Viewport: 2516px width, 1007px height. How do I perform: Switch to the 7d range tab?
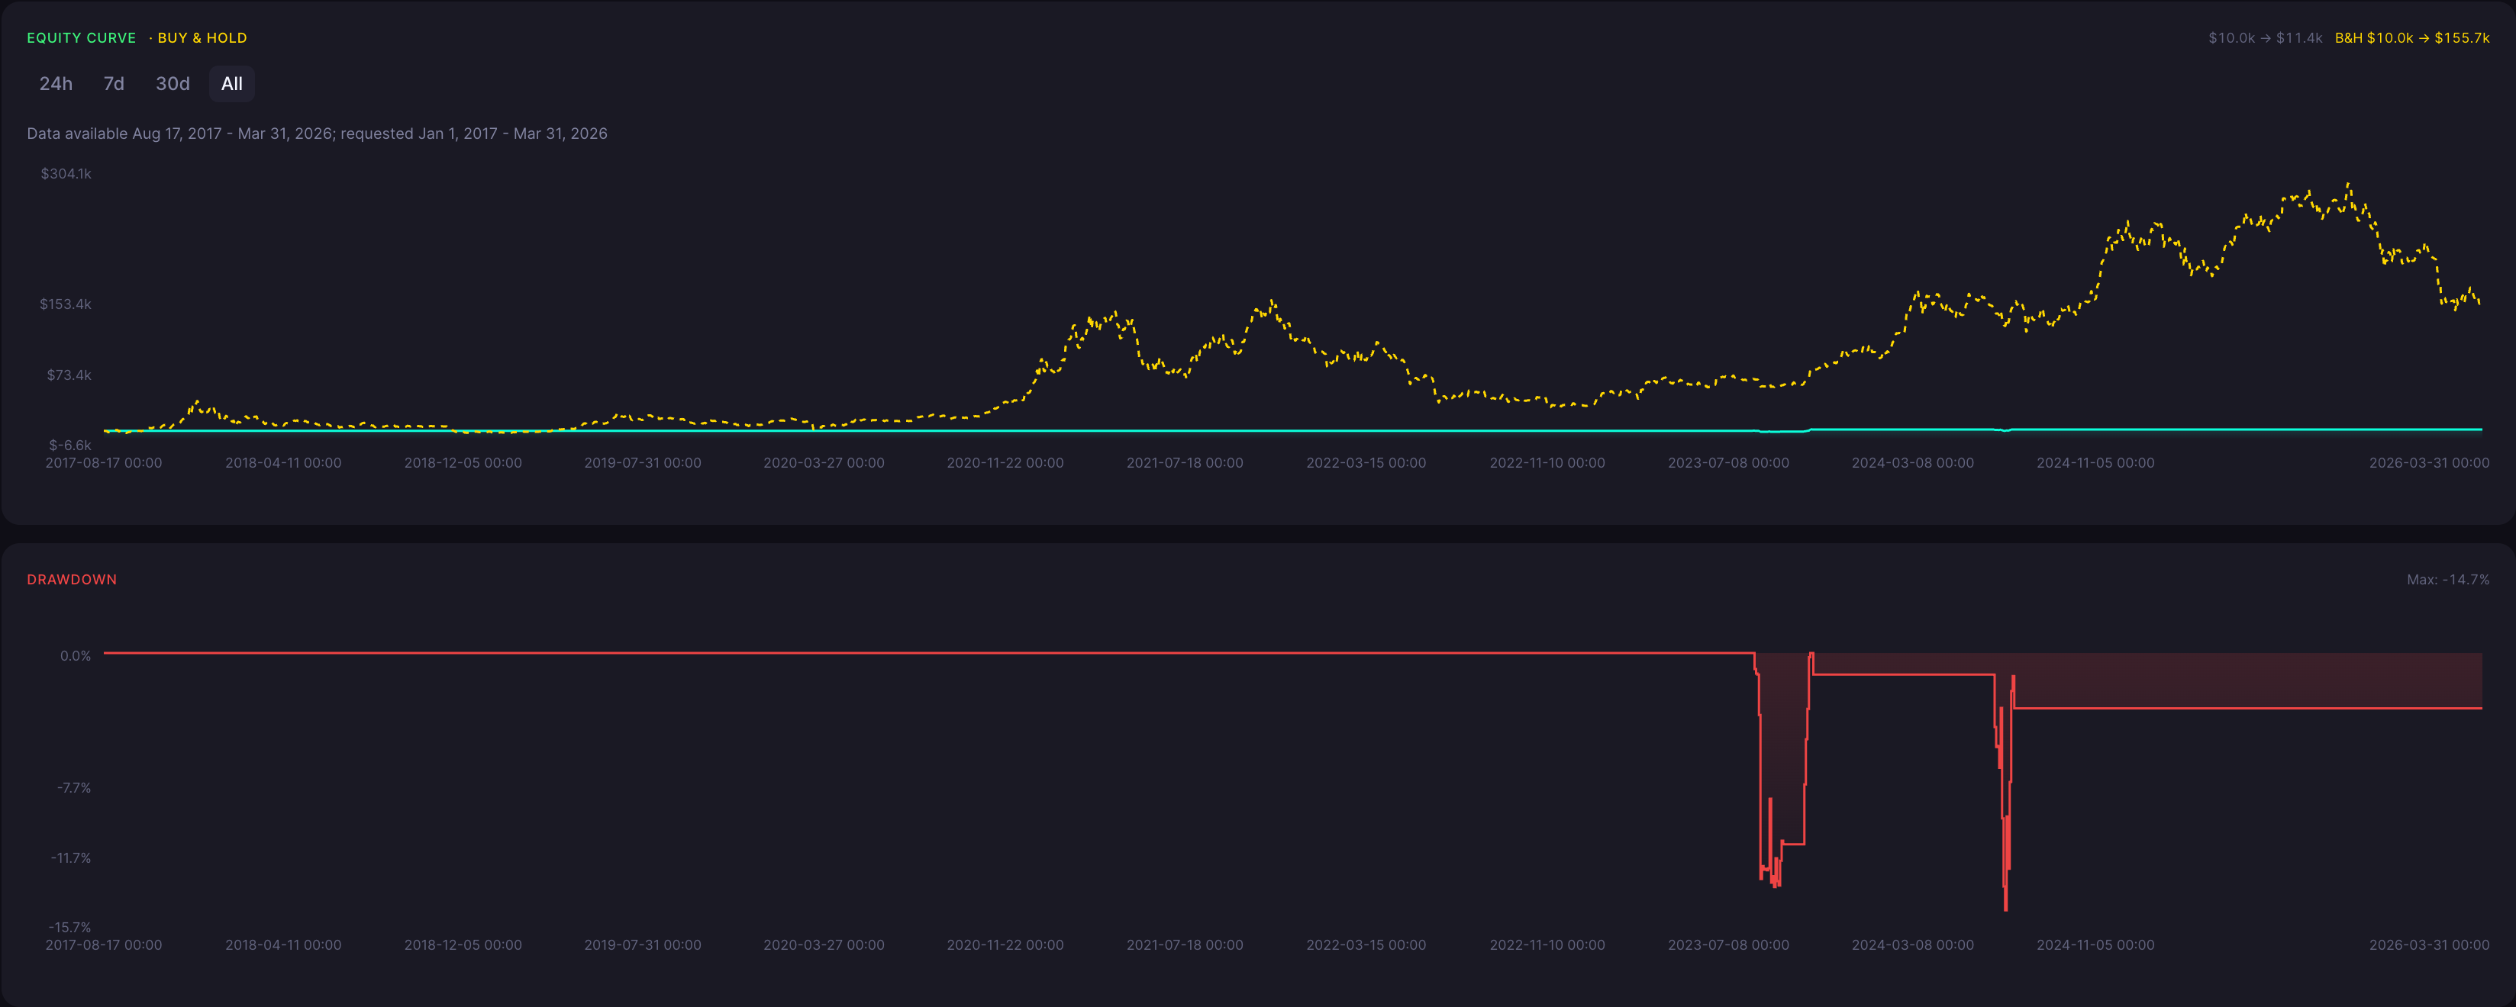click(x=115, y=84)
